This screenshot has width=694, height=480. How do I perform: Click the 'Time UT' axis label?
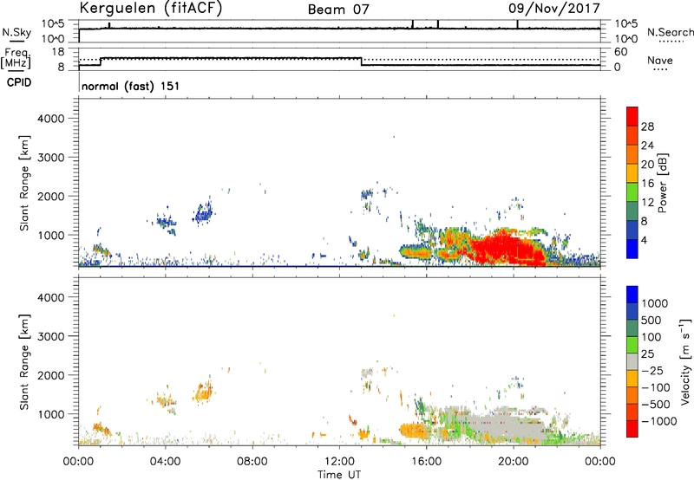tap(339, 475)
